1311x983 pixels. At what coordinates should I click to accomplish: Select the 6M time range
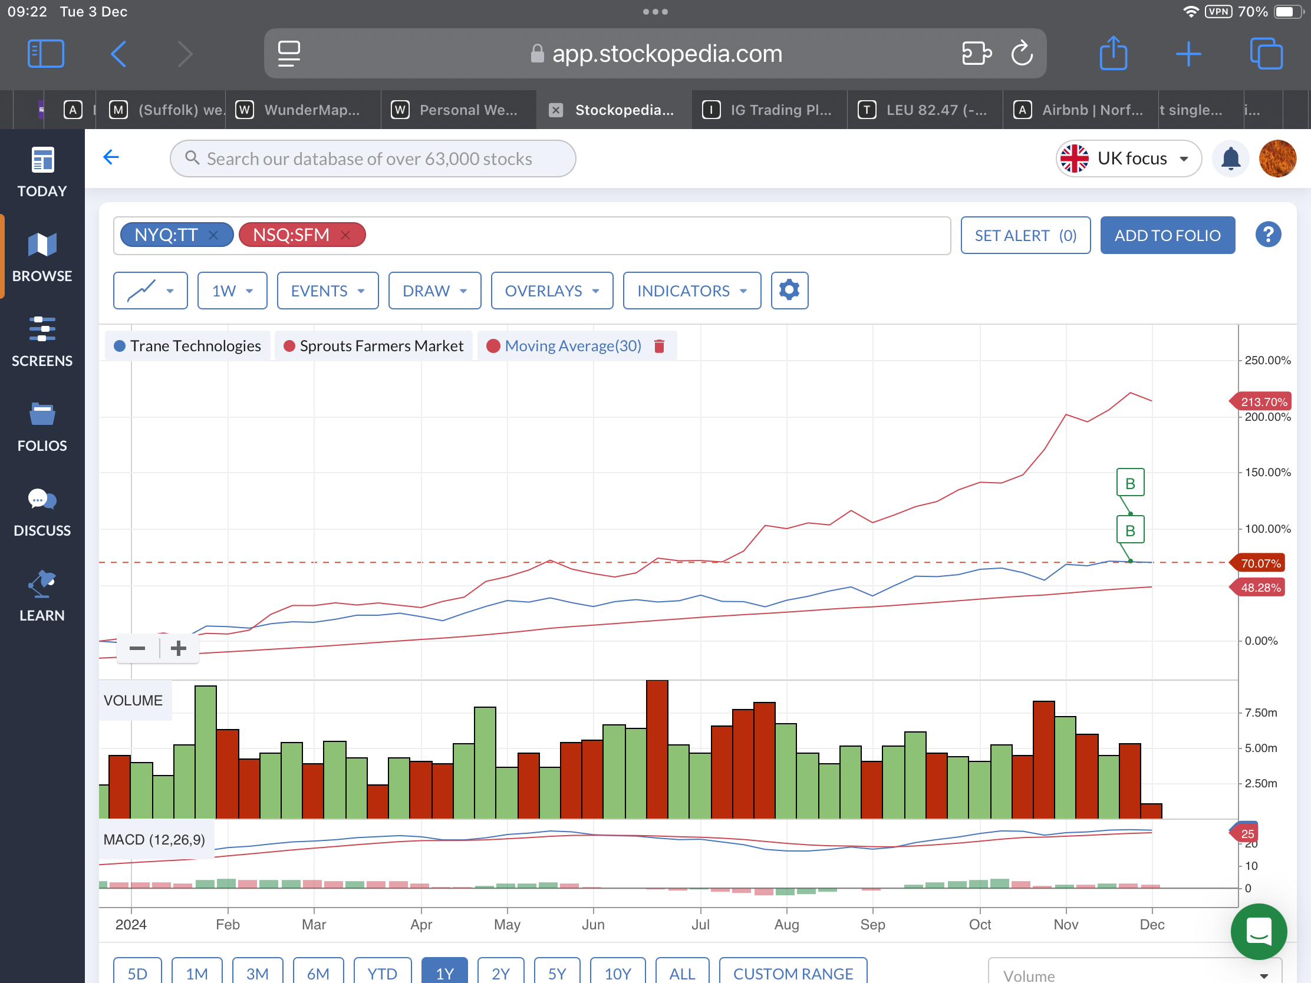pyautogui.click(x=318, y=972)
